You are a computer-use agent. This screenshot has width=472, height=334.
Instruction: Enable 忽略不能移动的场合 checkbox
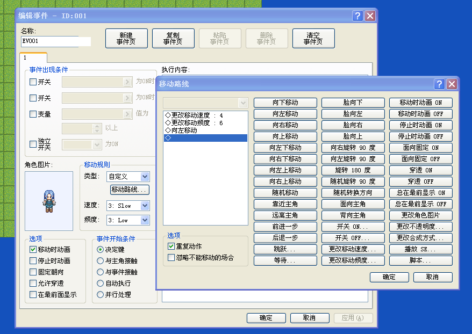[171, 258]
